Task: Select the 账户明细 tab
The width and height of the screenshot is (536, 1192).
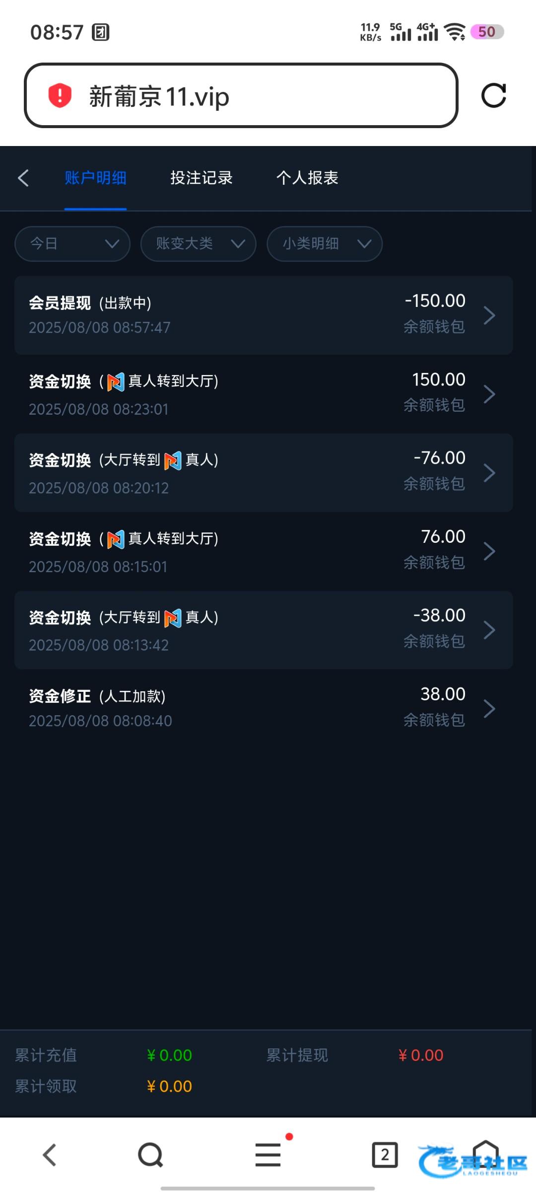Action: pos(95,178)
